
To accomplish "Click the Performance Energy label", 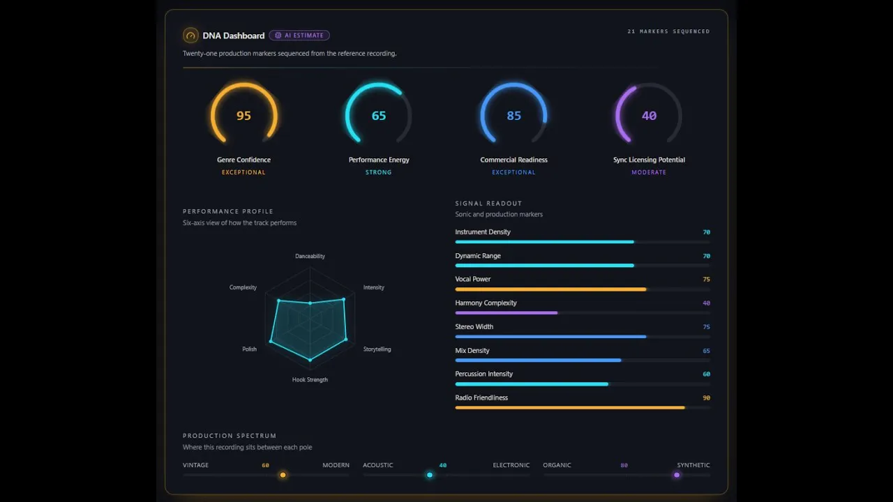I will click(379, 160).
